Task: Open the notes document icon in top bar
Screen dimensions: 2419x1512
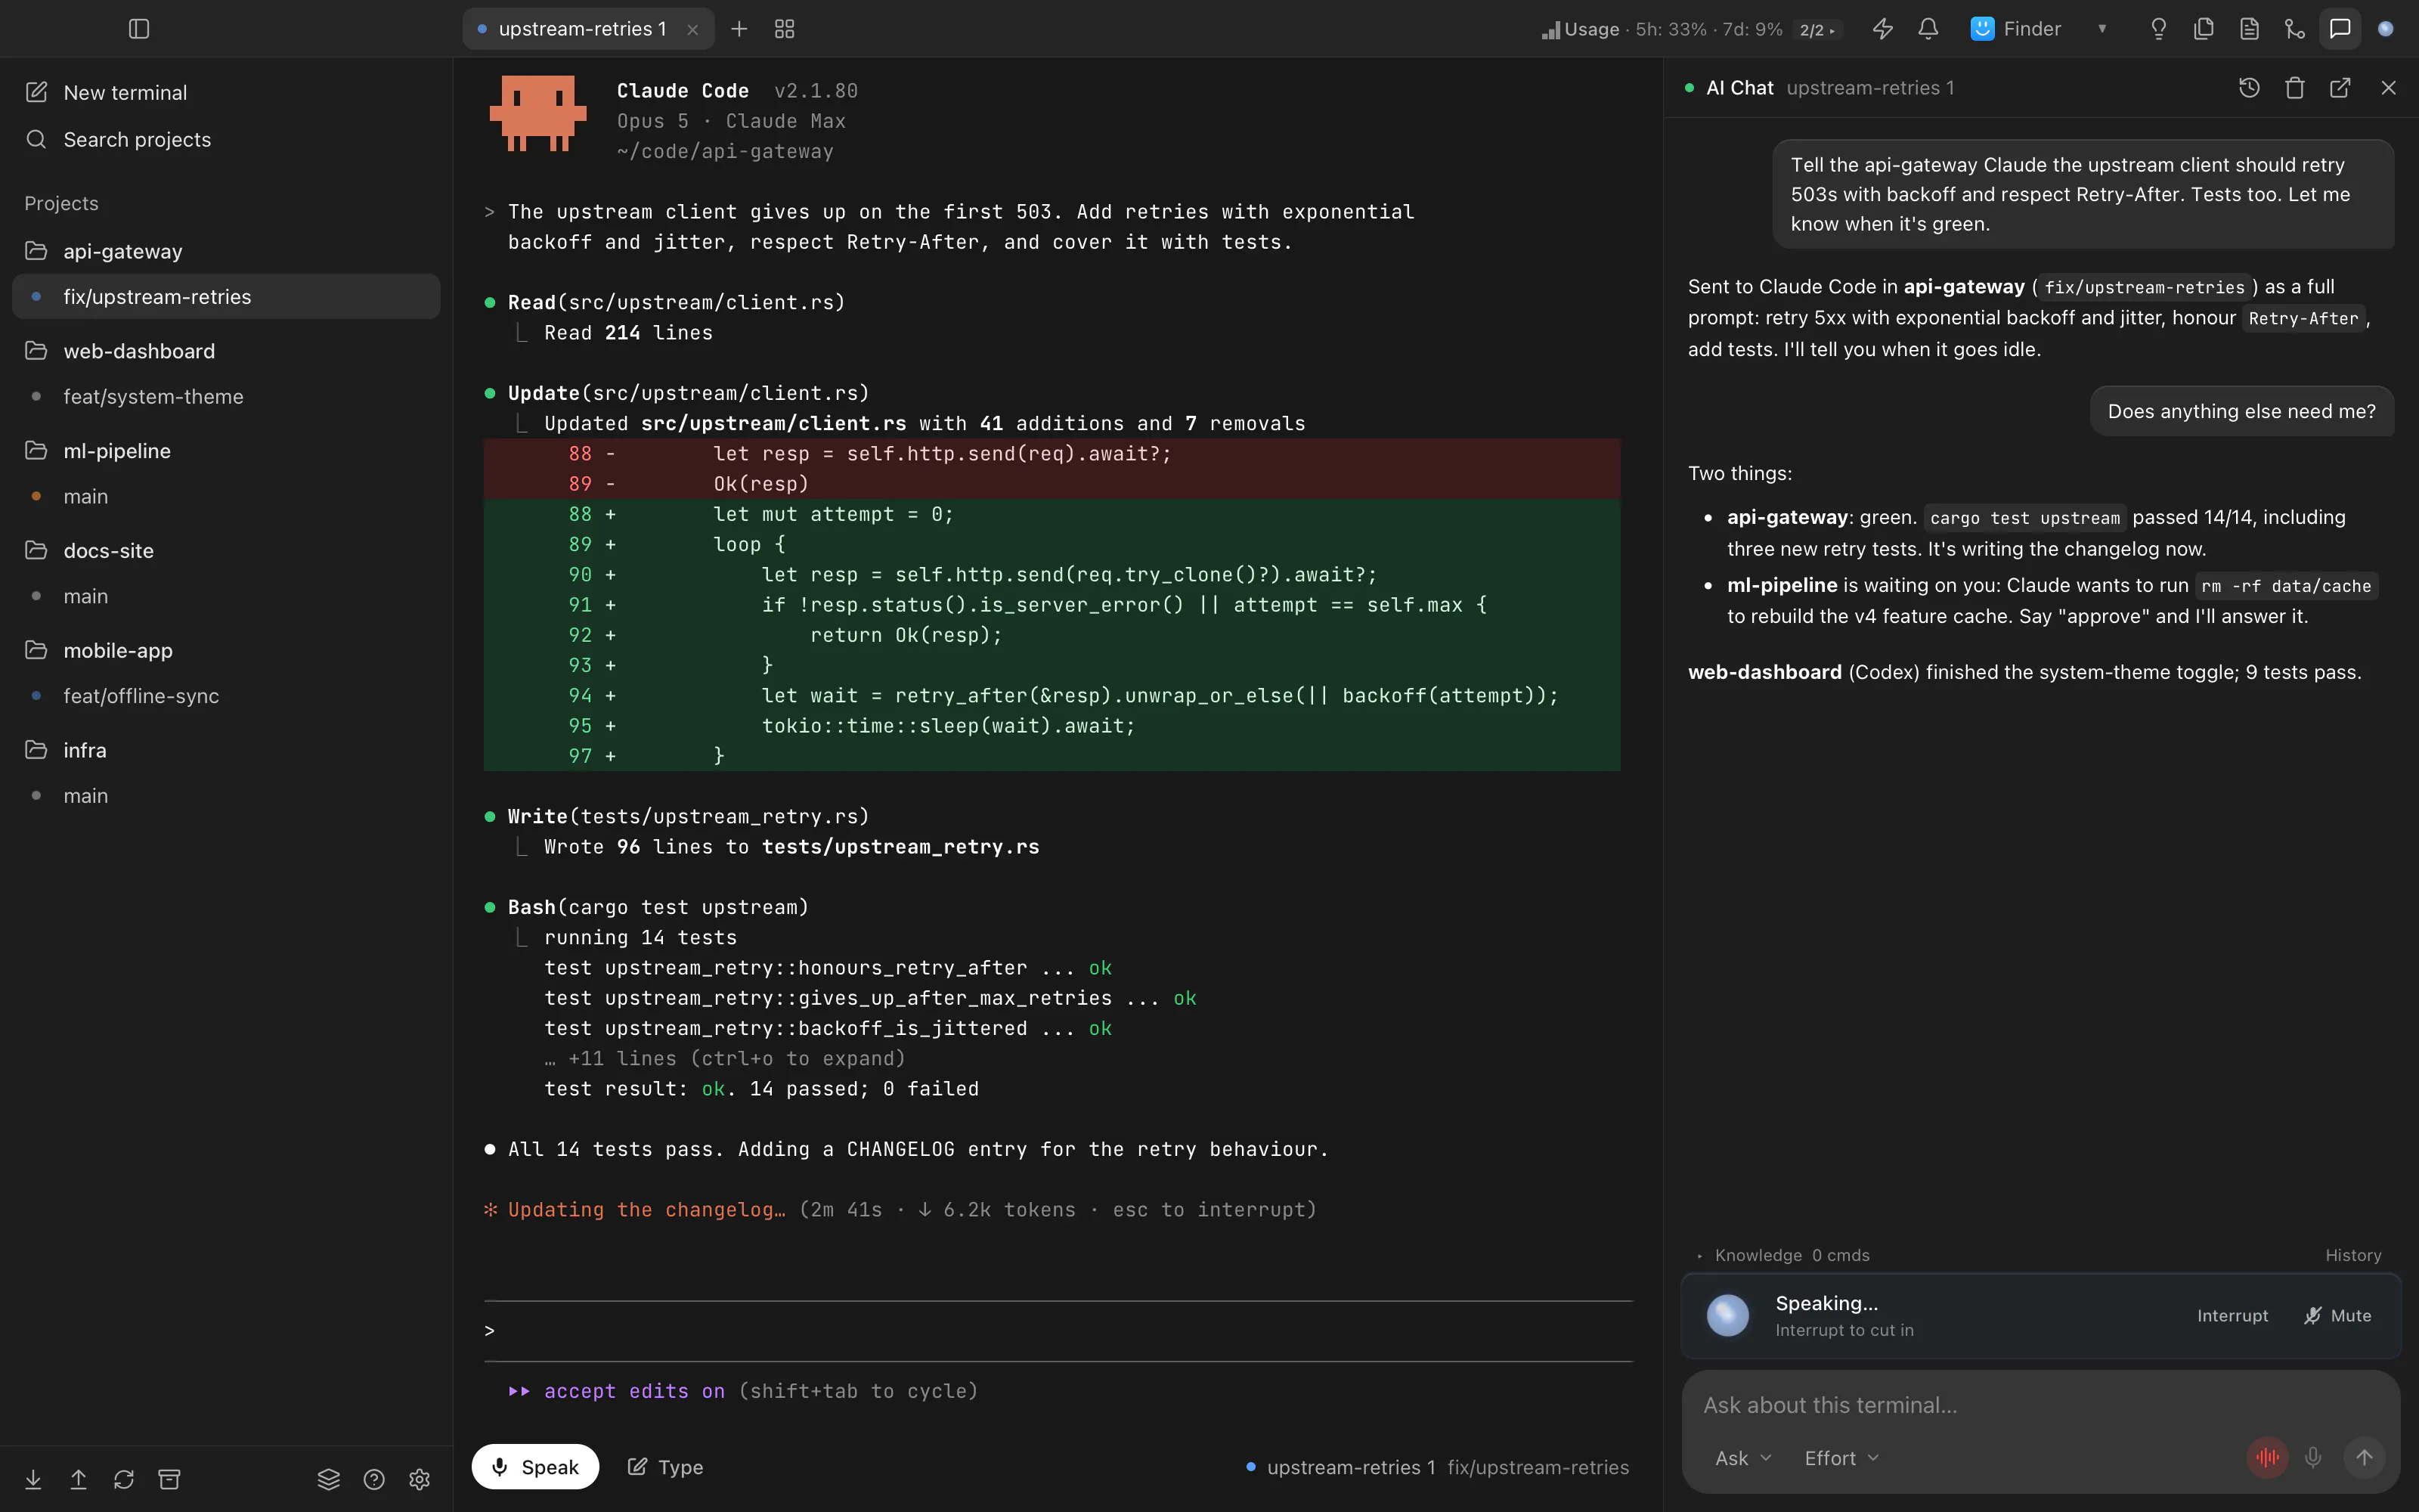Action: click(2249, 29)
